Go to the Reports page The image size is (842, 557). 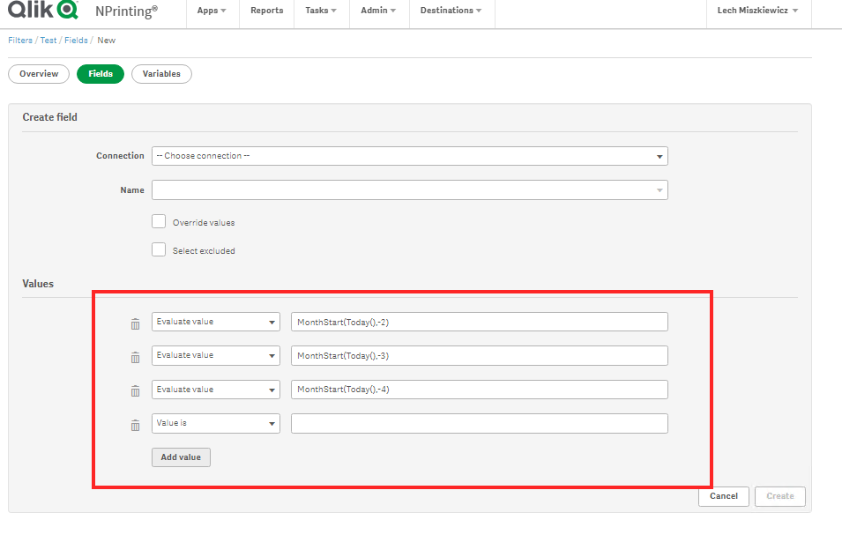(x=267, y=11)
